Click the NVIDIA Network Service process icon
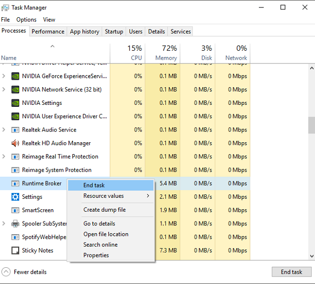 (x=15, y=90)
